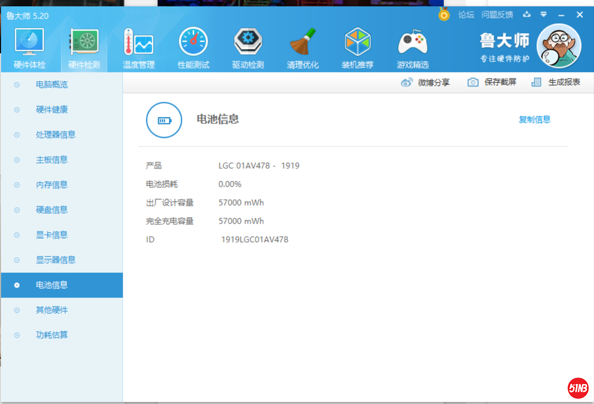Open the 游戏精选 gamepad icon
Image resolution: width=594 pixels, height=404 pixels.
[x=412, y=43]
